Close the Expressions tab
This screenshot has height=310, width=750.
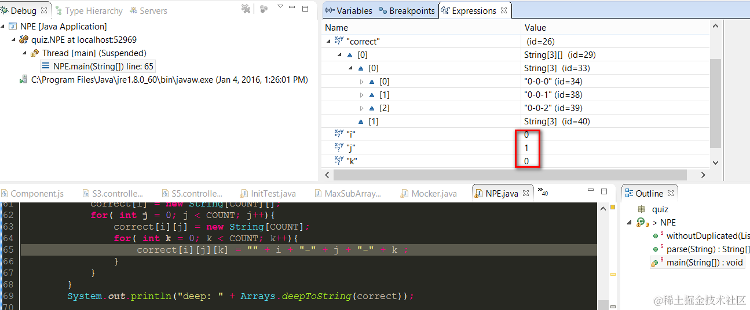click(503, 10)
